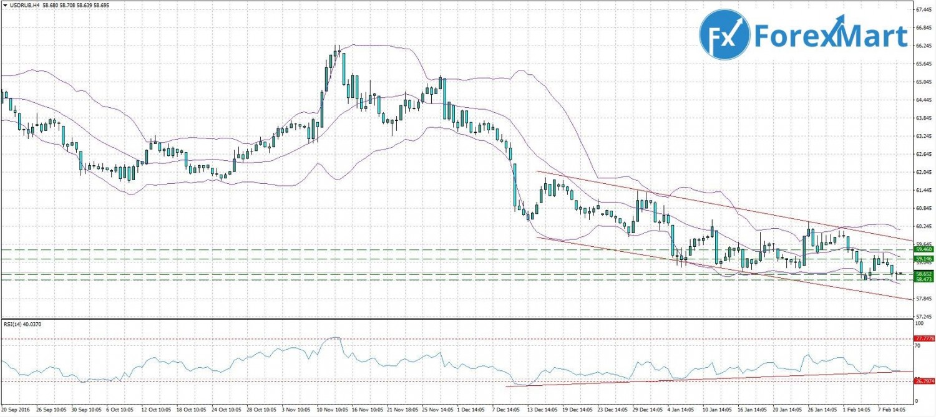This screenshot has height=417, width=936.
Task: Click the ForexMart FX circular logo icon
Action: (724, 34)
